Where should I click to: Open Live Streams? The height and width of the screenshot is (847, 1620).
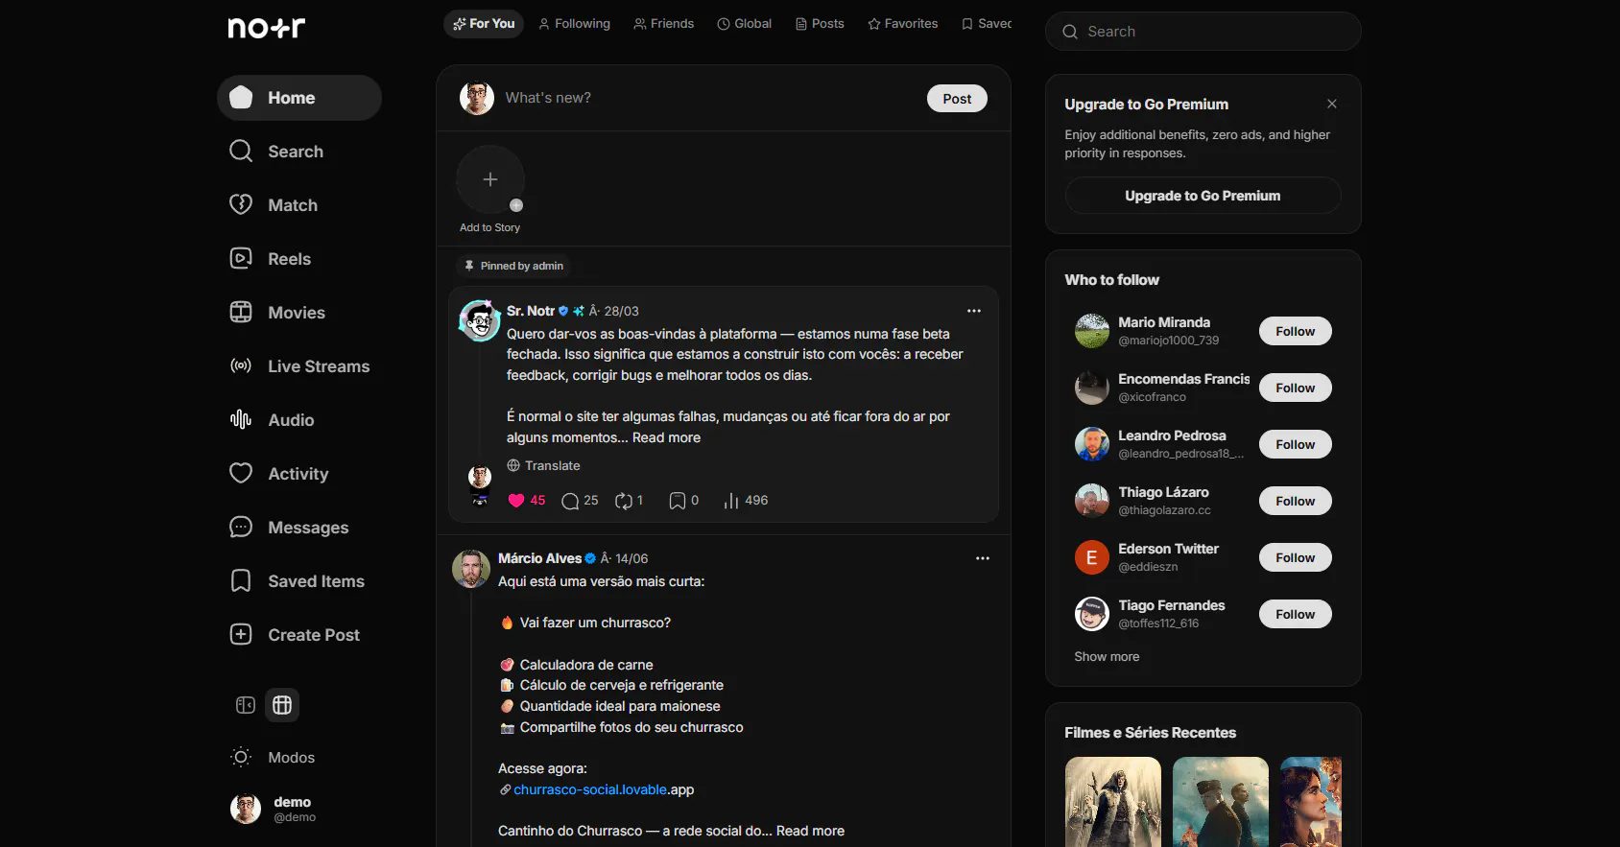tap(299, 366)
